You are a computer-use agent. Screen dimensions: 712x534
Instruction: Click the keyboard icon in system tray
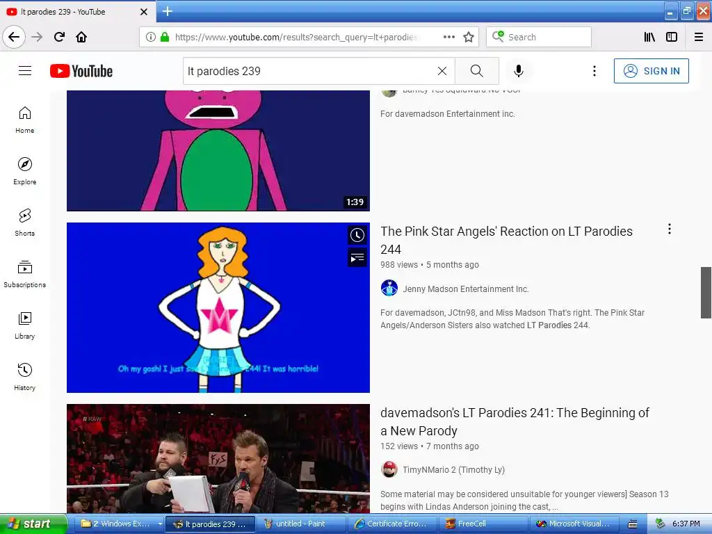[633, 524]
